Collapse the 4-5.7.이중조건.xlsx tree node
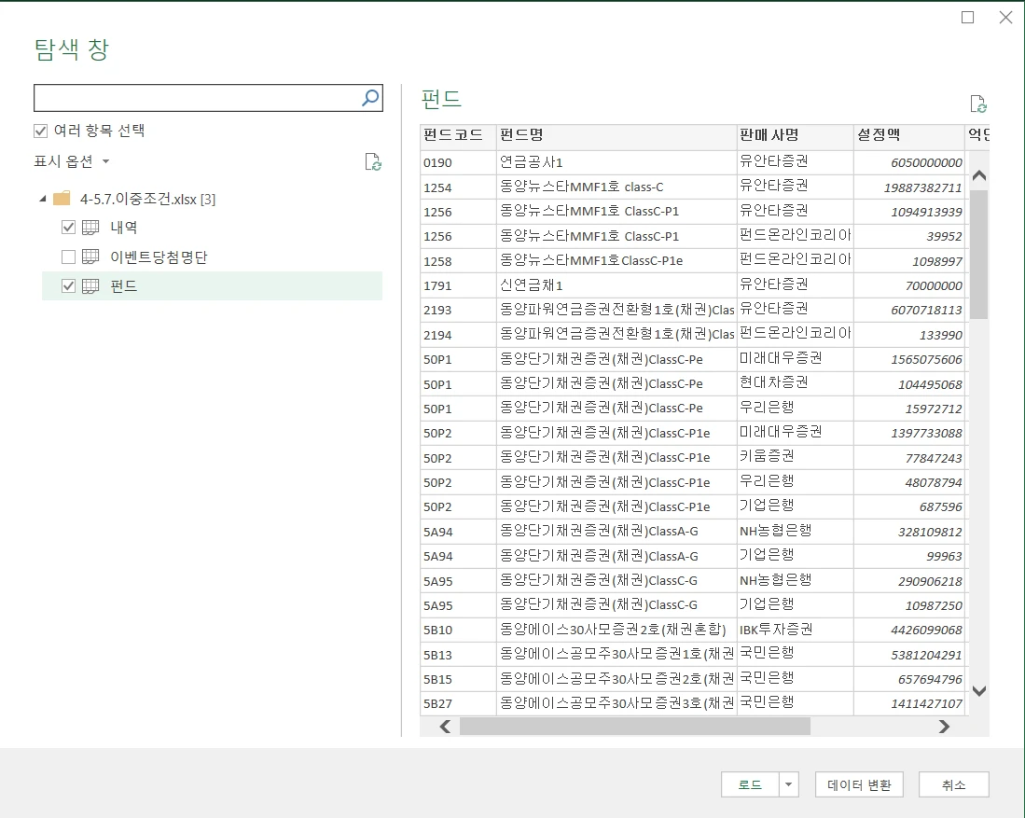 pos(42,199)
